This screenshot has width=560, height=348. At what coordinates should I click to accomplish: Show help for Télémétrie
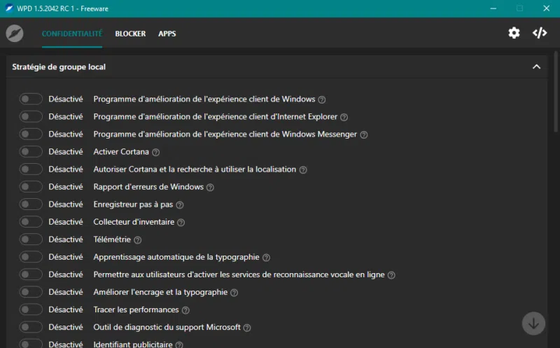137,239
